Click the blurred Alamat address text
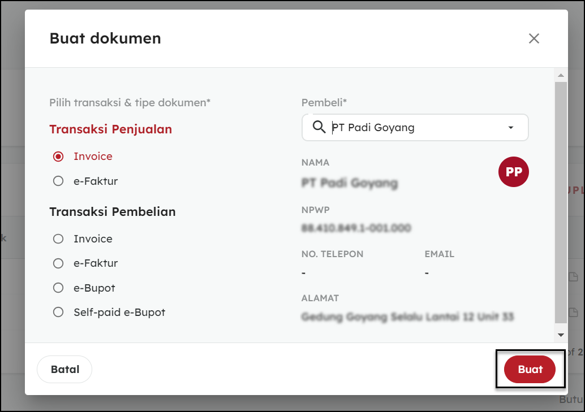Image resolution: width=585 pixels, height=412 pixels. pos(407,316)
